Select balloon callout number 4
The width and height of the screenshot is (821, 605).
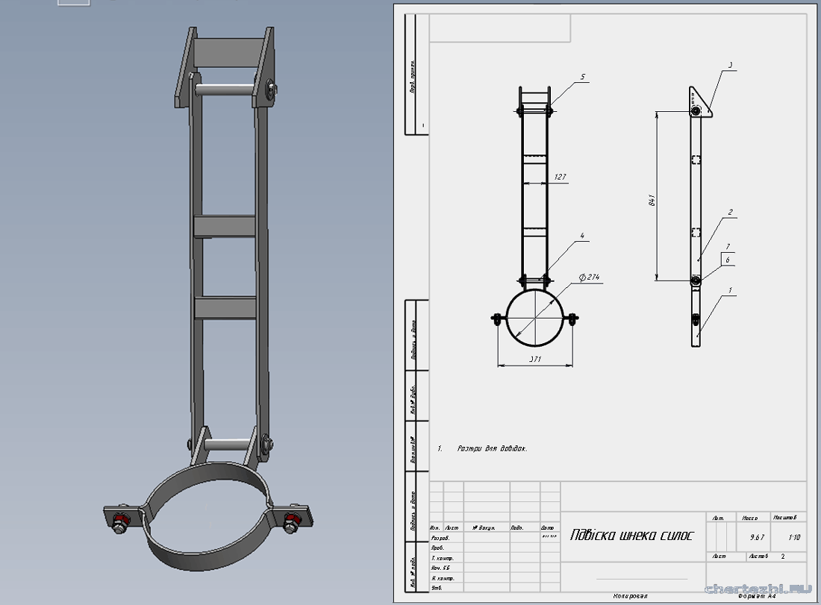pyautogui.click(x=582, y=236)
